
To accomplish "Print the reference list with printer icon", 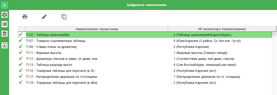I will click(x=25, y=17).
